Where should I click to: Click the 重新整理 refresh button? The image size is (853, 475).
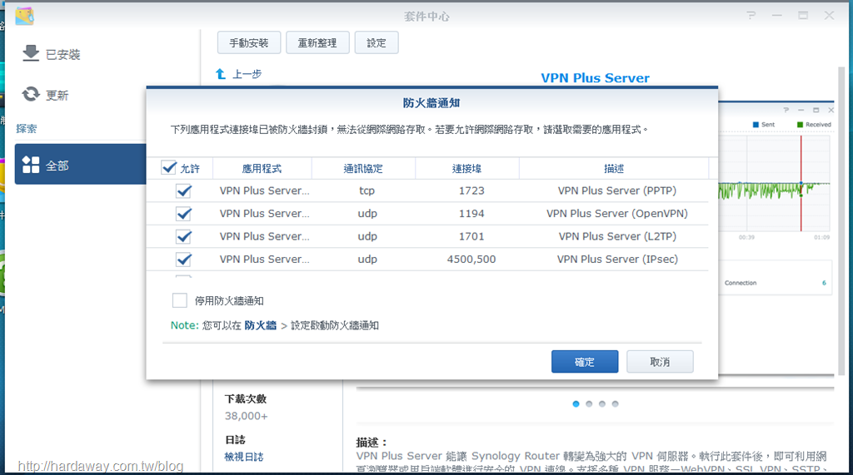point(317,42)
